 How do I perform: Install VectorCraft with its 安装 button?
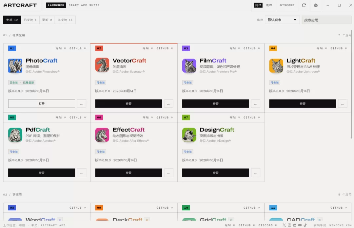(128, 104)
